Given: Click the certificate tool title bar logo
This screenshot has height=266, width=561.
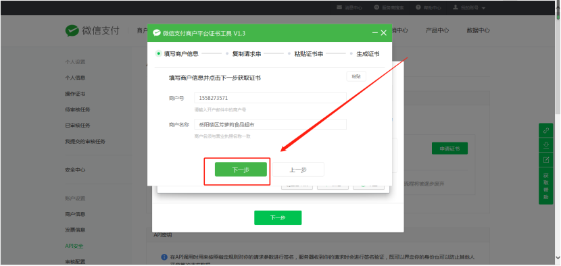Looking at the screenshot, I should [x=157, y=33].
